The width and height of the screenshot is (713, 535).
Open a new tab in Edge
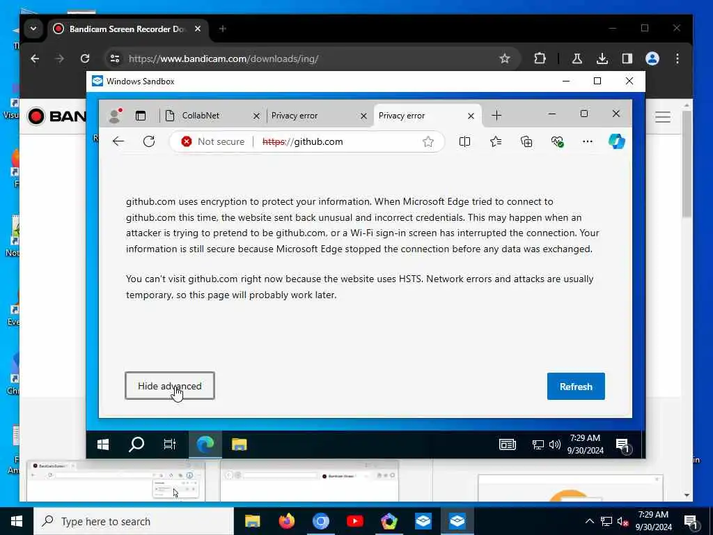(496, 116)
